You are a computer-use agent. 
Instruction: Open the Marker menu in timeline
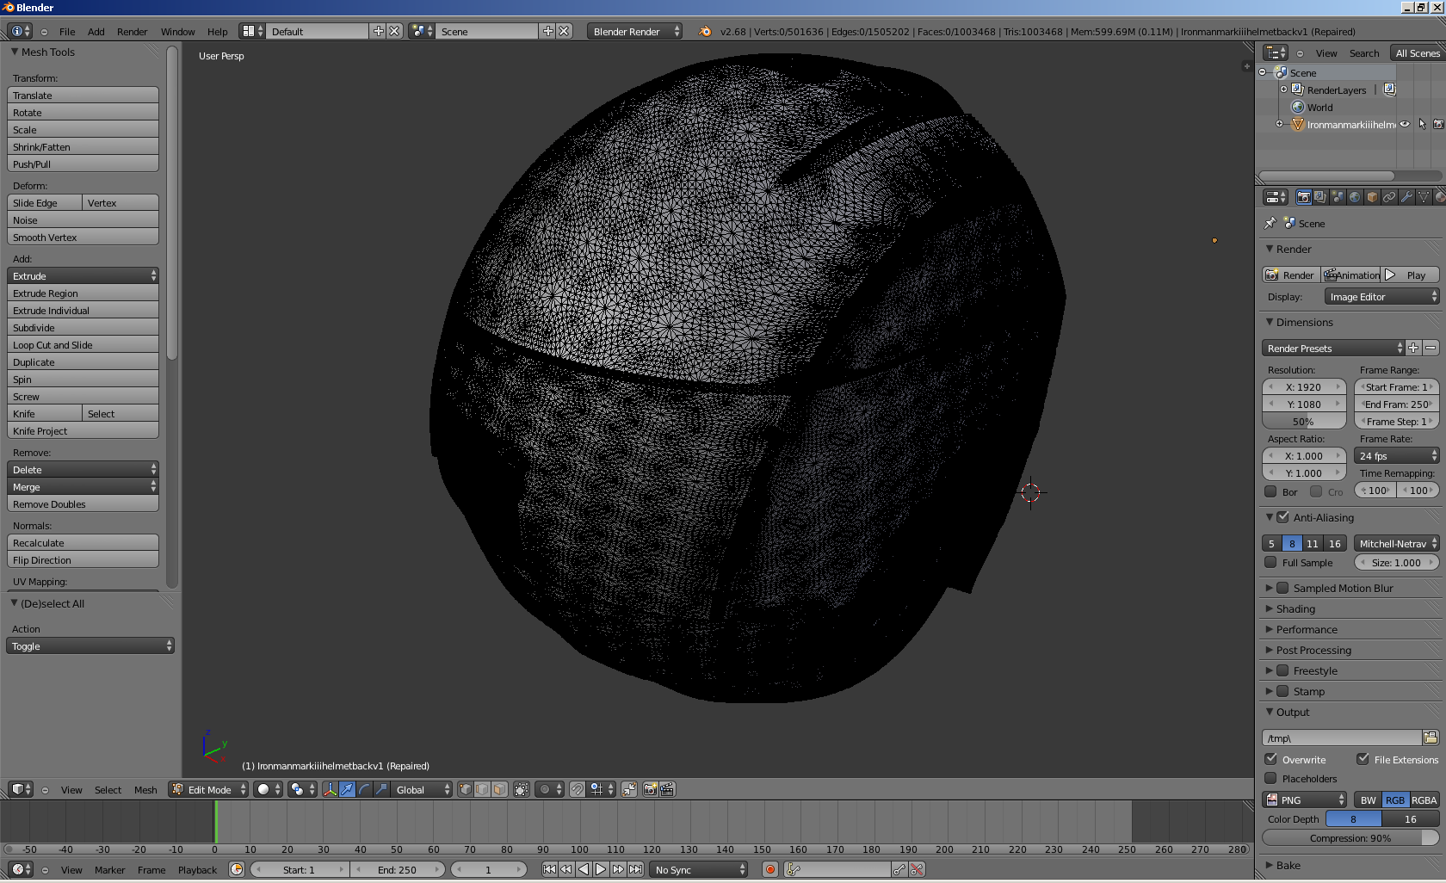click(109, 869)
